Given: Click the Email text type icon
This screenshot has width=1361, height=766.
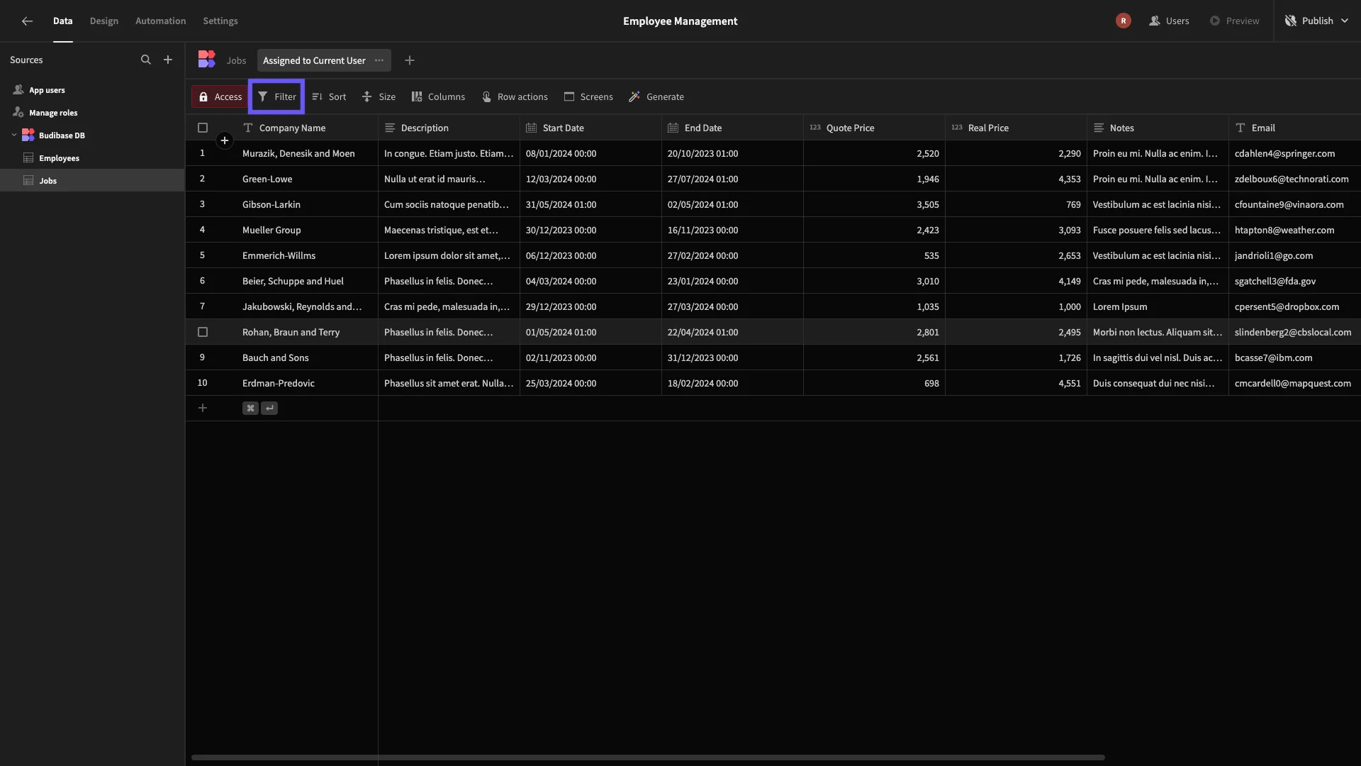Looking at the screenshot, I should [x=1240, y=128].
